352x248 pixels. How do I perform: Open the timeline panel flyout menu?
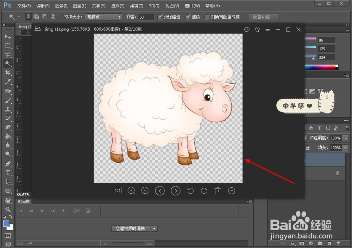[250, 201]
